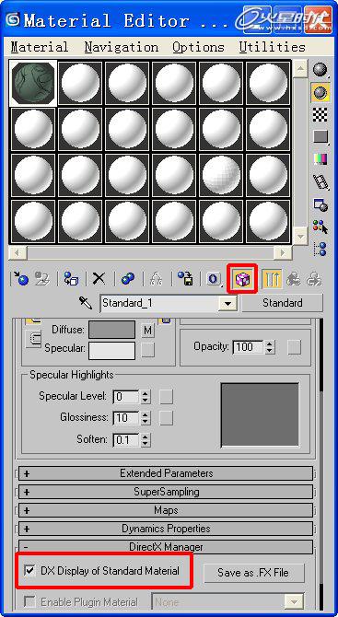338x617 pixels.
Task: Click the Specular Level spinner arrows
Action: (146, 397)
